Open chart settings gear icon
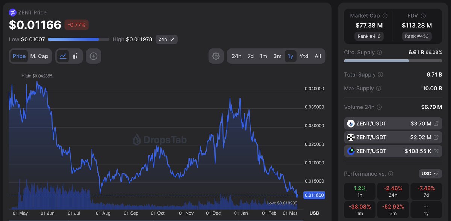Image resolution: width=451 pixels, height=221 pixels. point(216,56)
